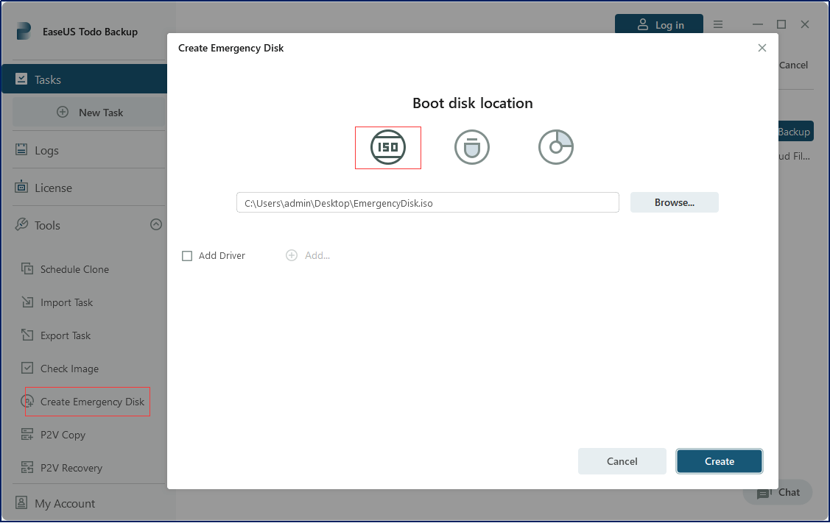Click the P2V Copy icon
Image resolution: width=830 pixels, height=523 pixels.
click(x=27, y=434)
